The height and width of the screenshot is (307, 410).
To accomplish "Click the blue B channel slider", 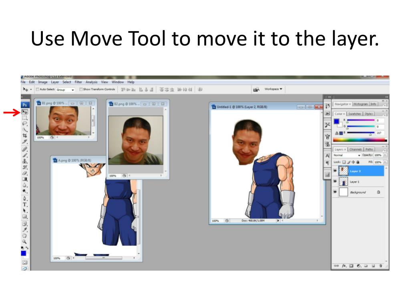I will click(361, 133).
